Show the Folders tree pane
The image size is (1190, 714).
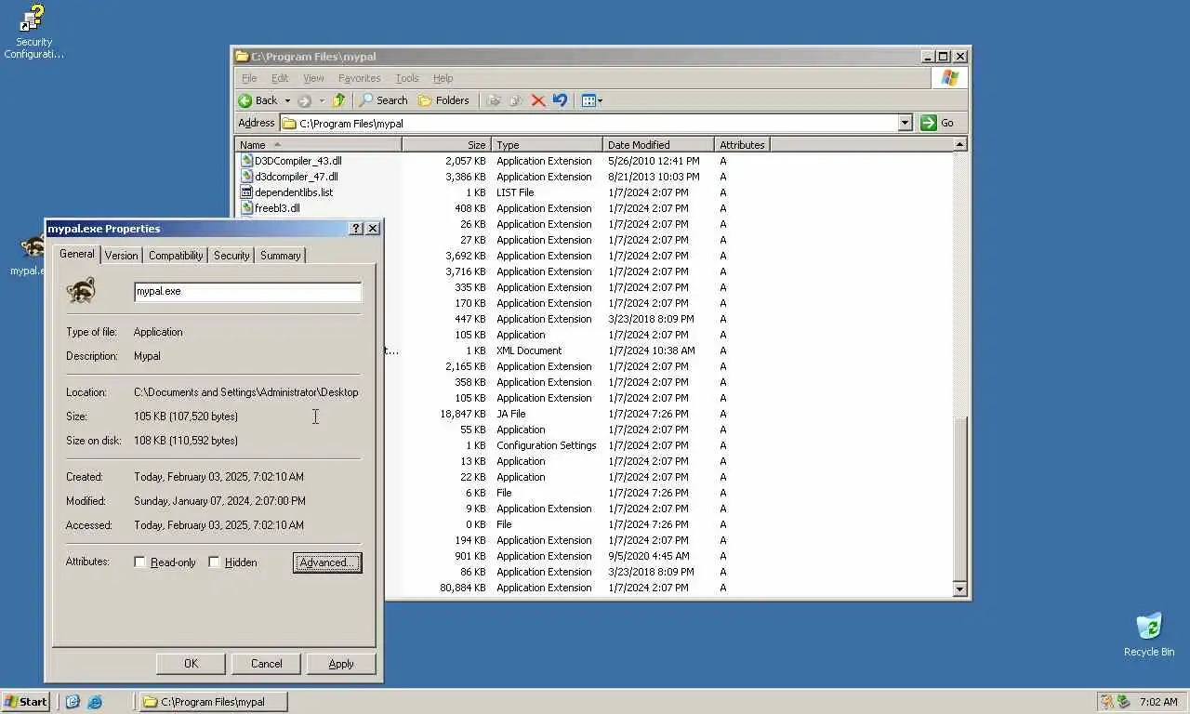(443, 100)
